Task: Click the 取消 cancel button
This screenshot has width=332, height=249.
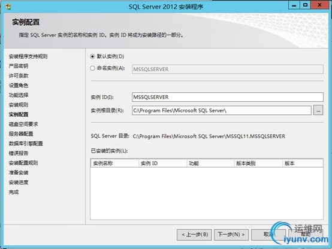Action: point(268,235)
